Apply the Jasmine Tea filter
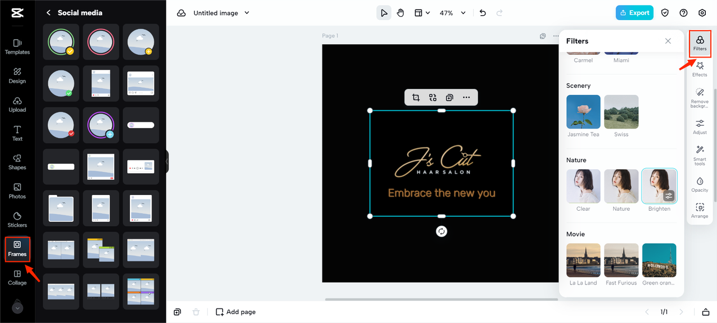 (583, 112)
